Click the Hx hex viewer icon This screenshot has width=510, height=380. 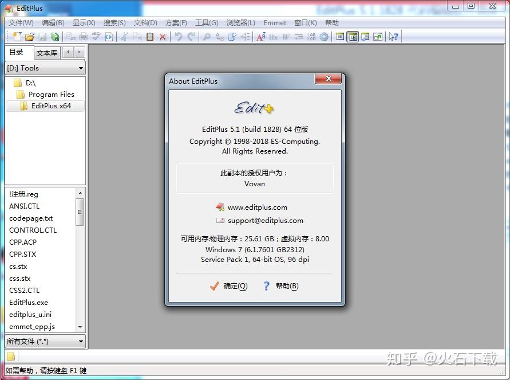coord(273,37)
